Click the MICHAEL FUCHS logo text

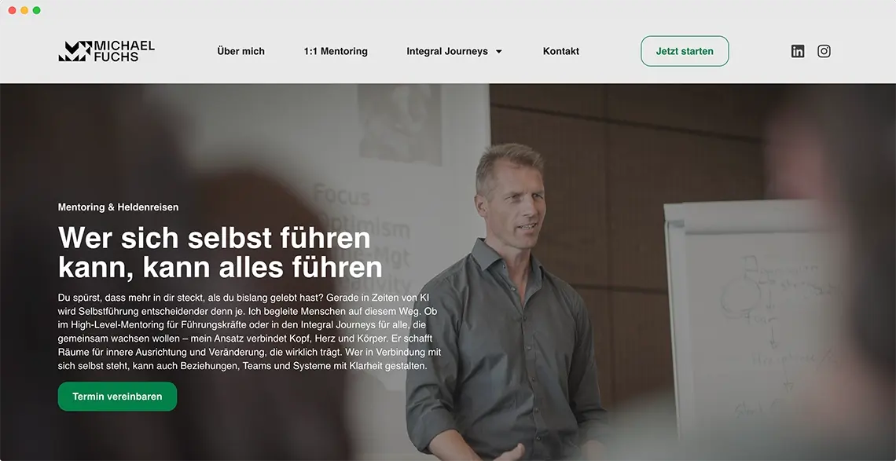124,51
